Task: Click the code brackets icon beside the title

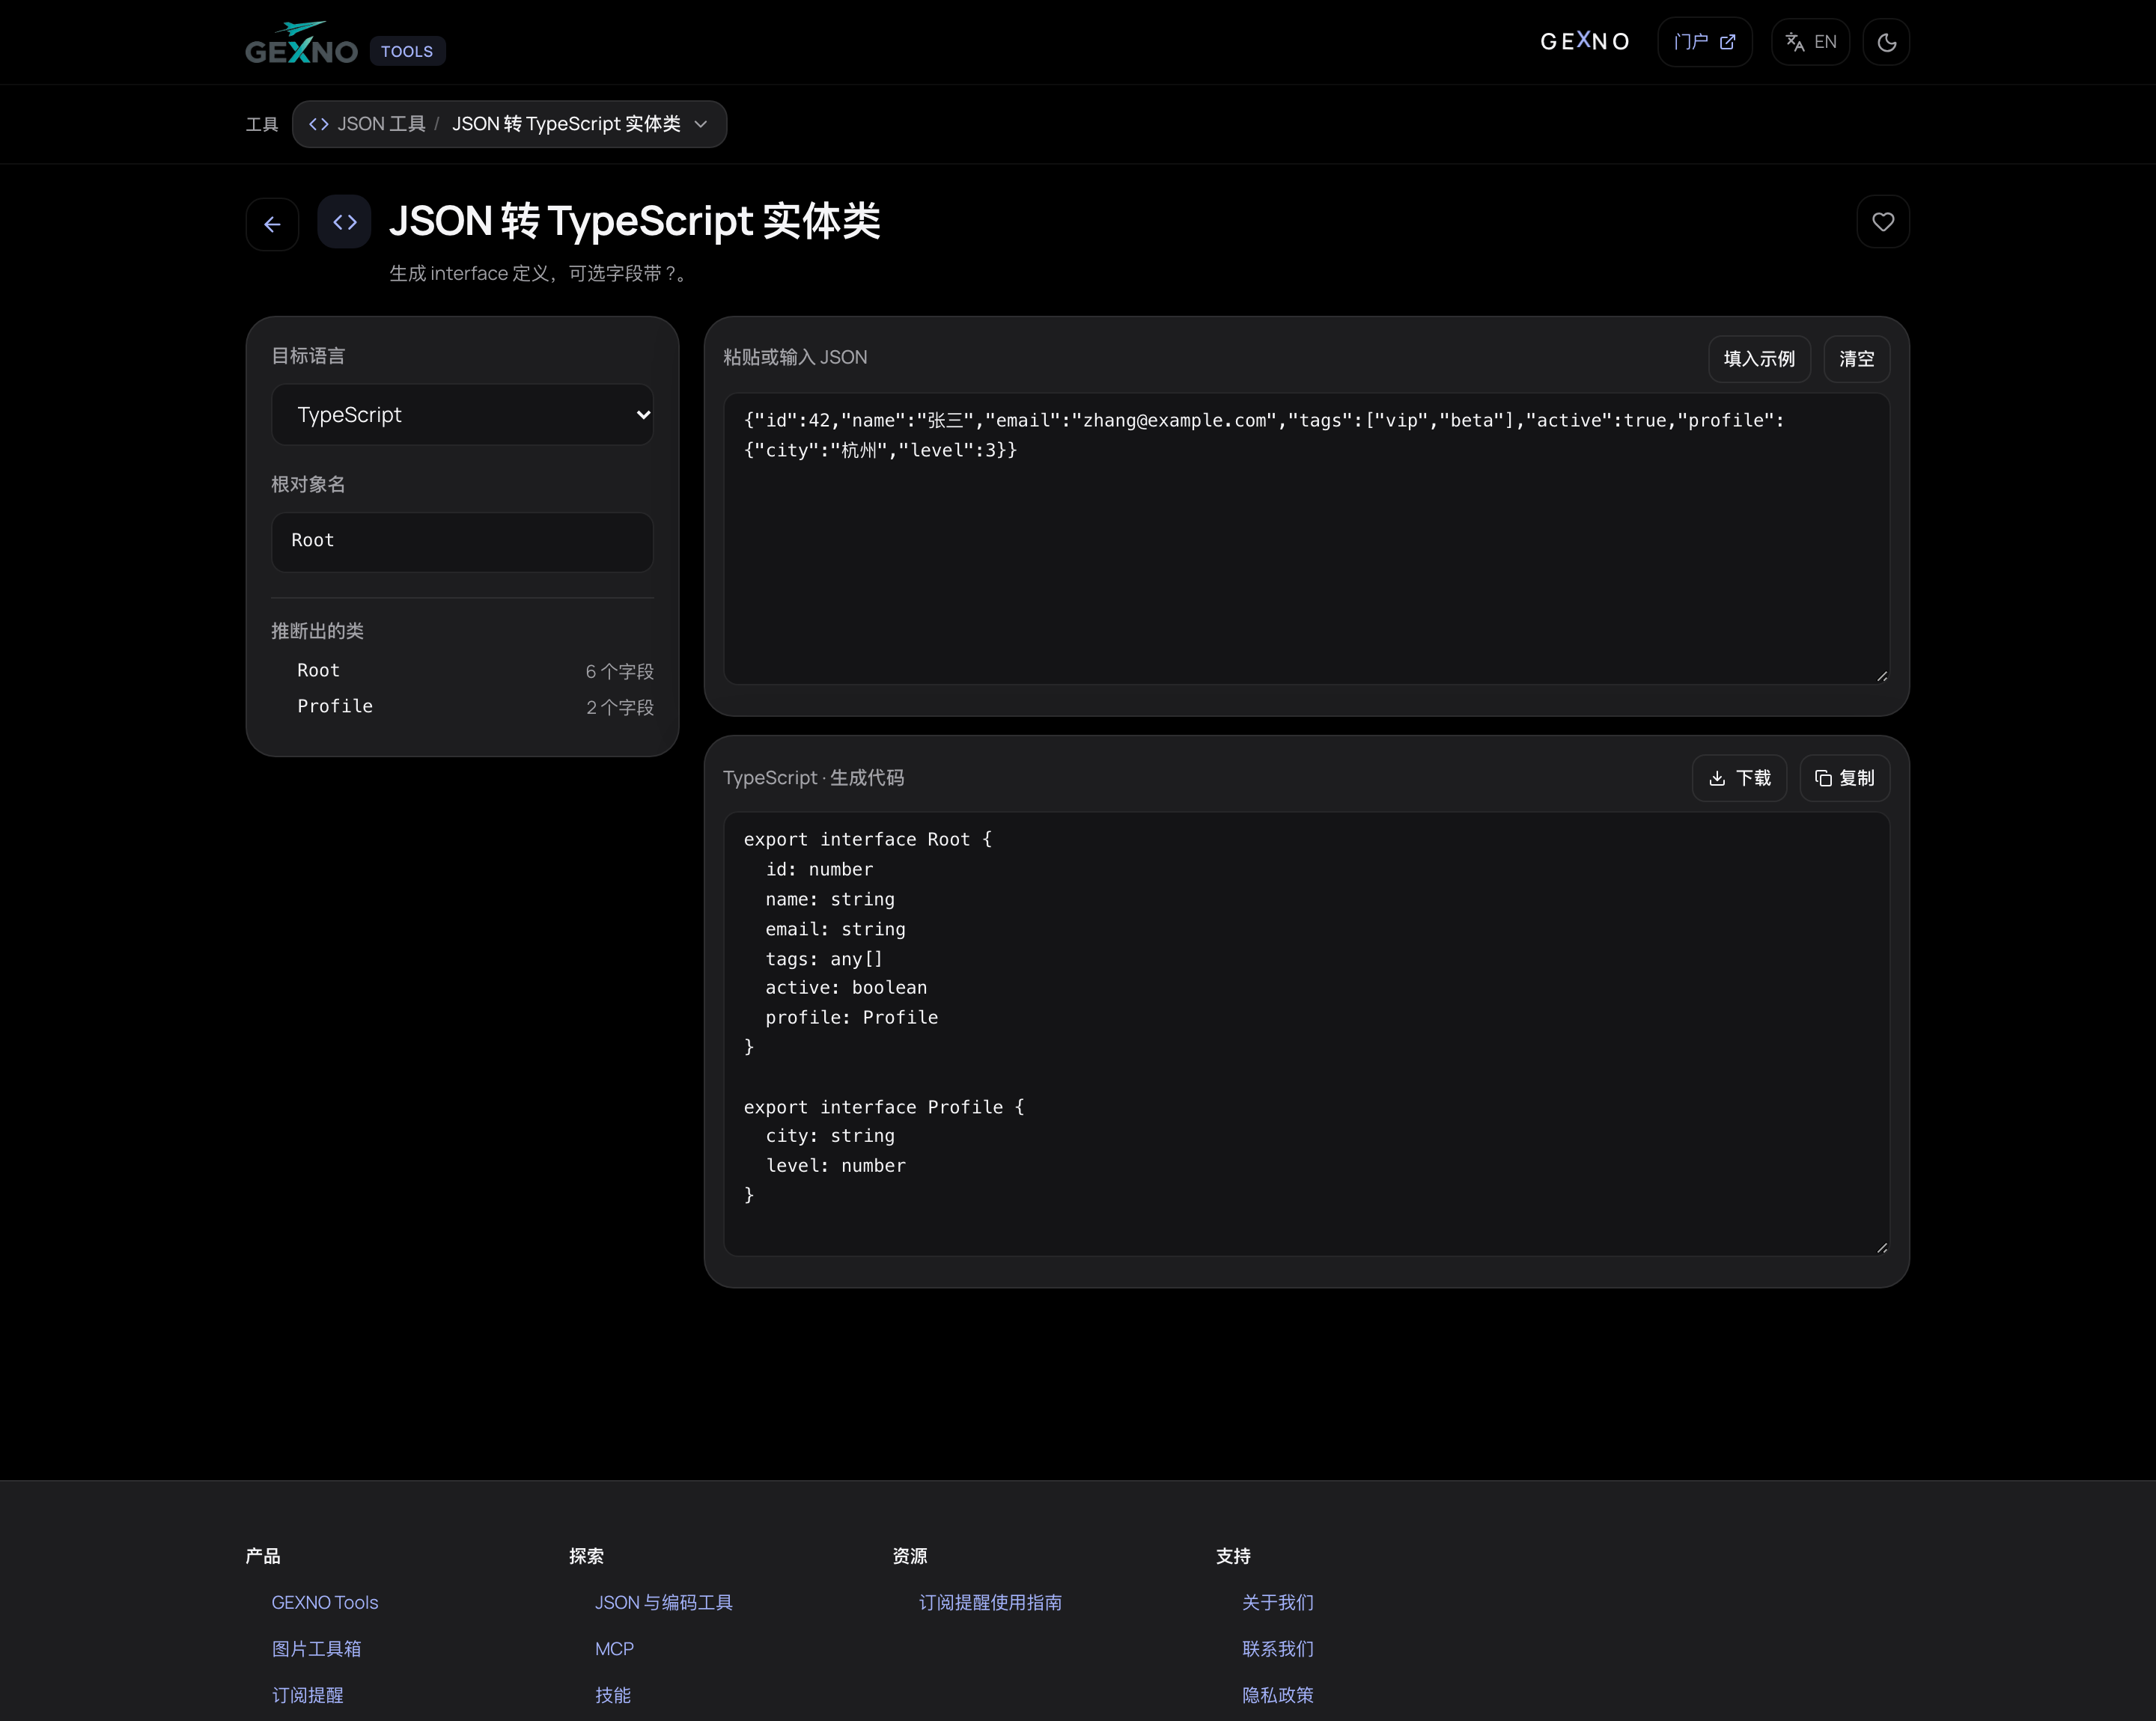Action: (x=344, y=221)
